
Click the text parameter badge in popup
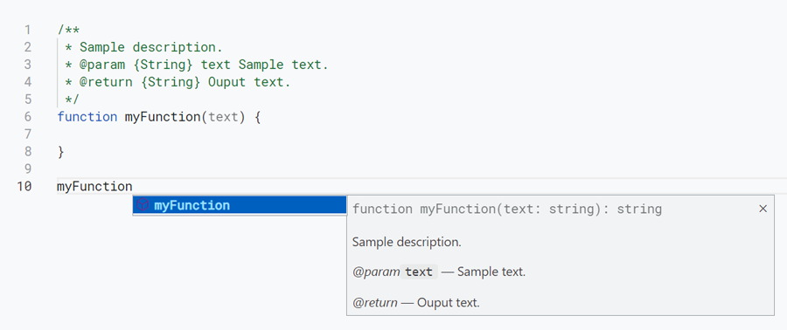[419, 272]
